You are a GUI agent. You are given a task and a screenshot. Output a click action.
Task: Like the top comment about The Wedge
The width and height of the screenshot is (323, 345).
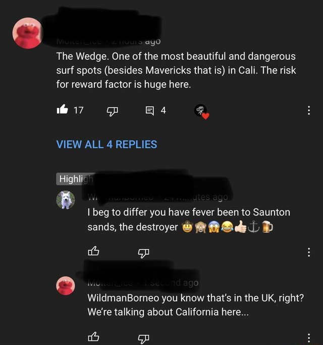tap(62, 109)
